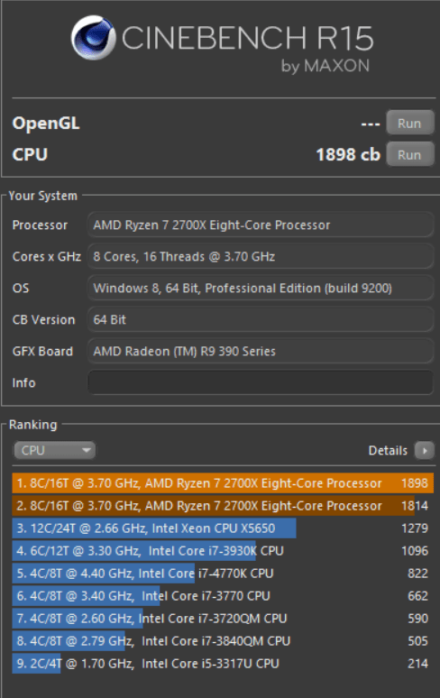Select the Core i7-3770 ranking row

(223, 596)
